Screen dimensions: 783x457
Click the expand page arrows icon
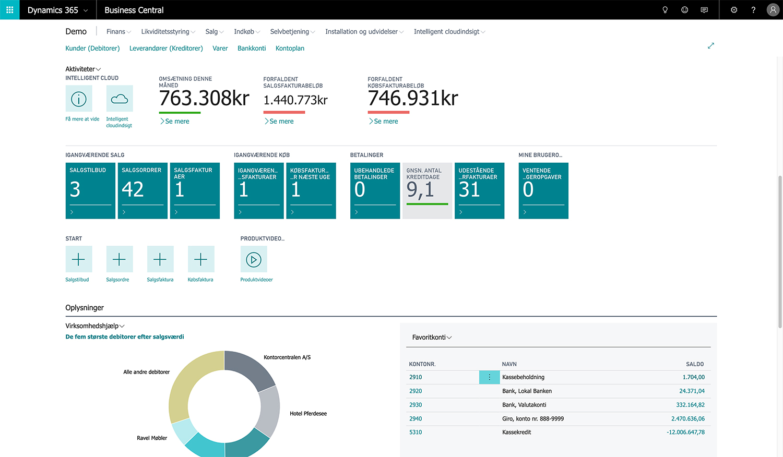tap(710, 46)
